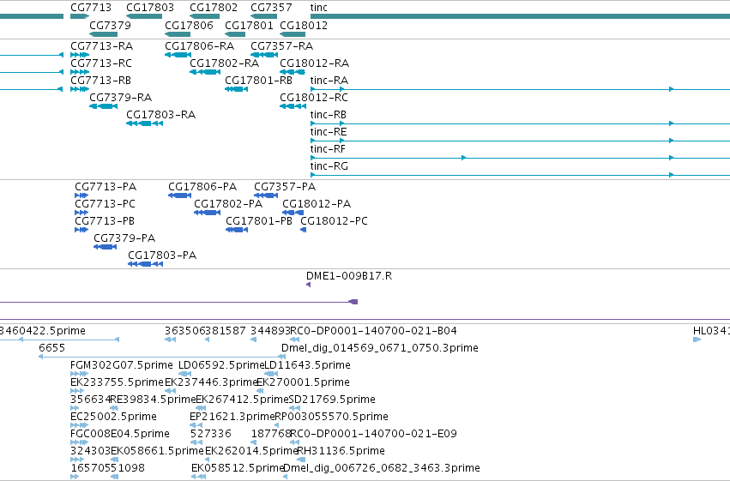The width and height of the screenshot is (730, 481).
Task: Click the tinc-RA transcript label
Action: pos(329,81)
